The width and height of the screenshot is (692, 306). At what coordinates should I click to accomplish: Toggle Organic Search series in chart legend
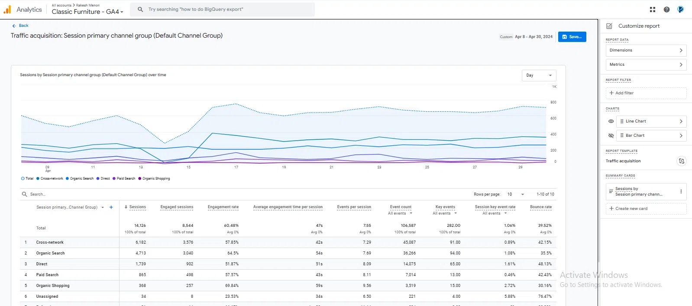81,178
